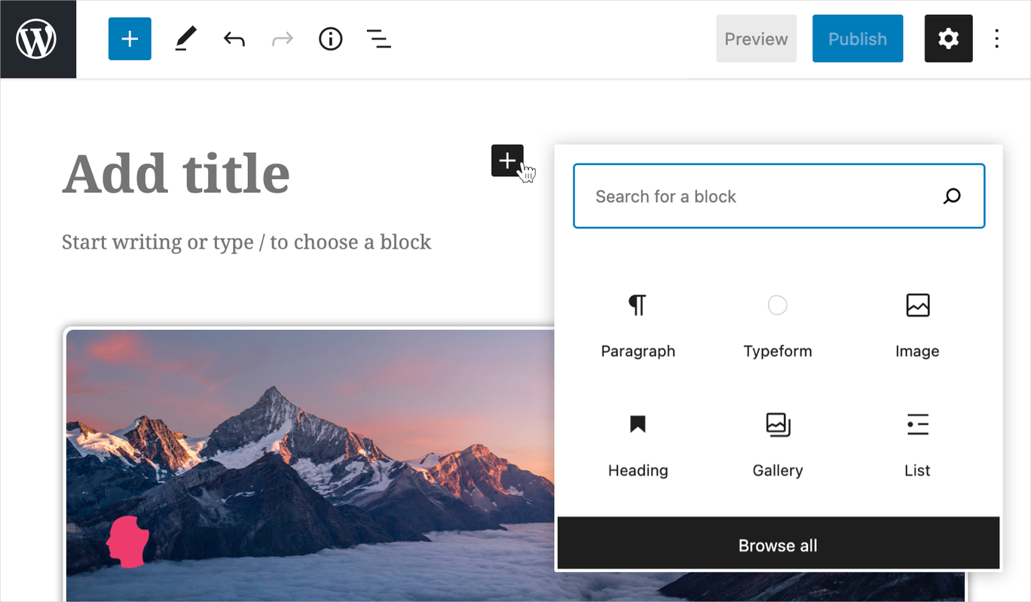The width and height of the screenshot is (1031, 602).
Task: Open the inline block inserter beside the title
Action: (x=506, y=161)
